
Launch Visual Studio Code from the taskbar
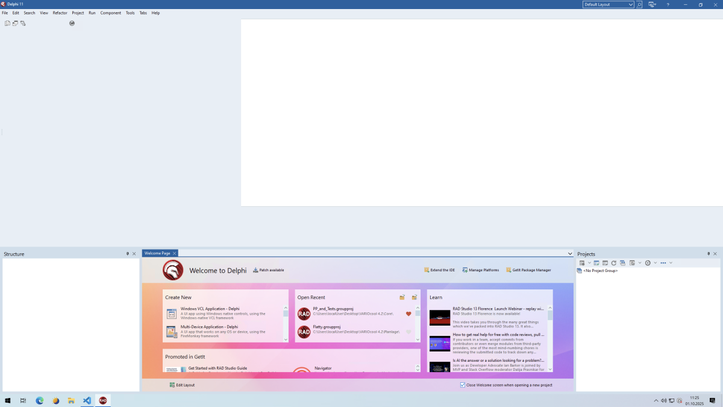pos(87,400)
